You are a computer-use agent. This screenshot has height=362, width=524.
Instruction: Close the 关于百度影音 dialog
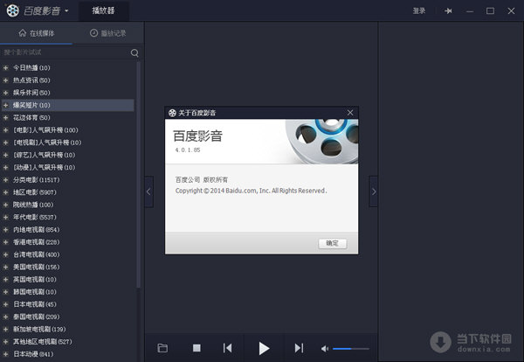(350, 113)
